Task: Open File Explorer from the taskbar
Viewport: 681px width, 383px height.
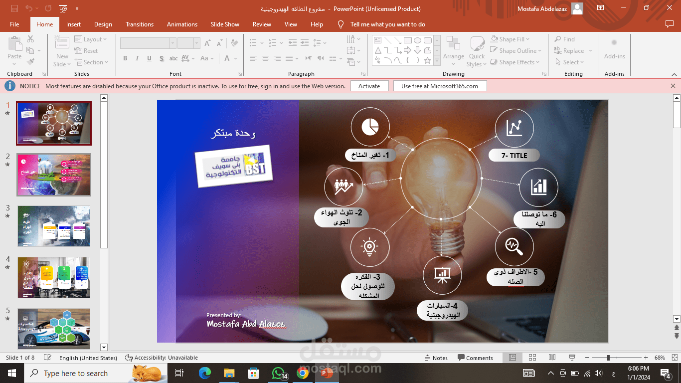Action: point(229,373)
